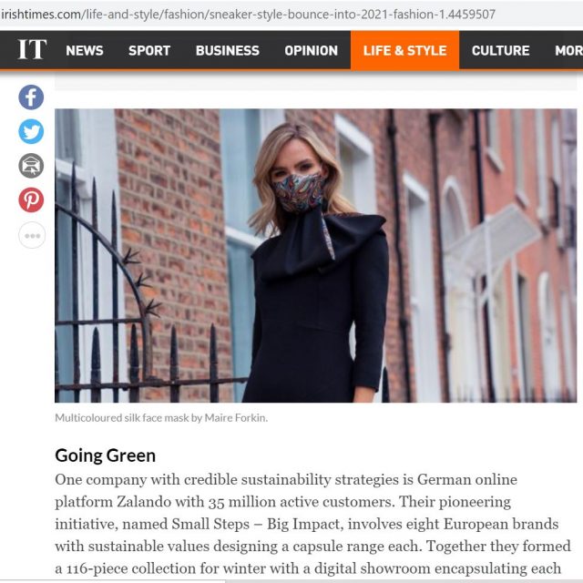583x583 pixels.
Task: Click the grey banner above the photo
Action: (316, 81)
